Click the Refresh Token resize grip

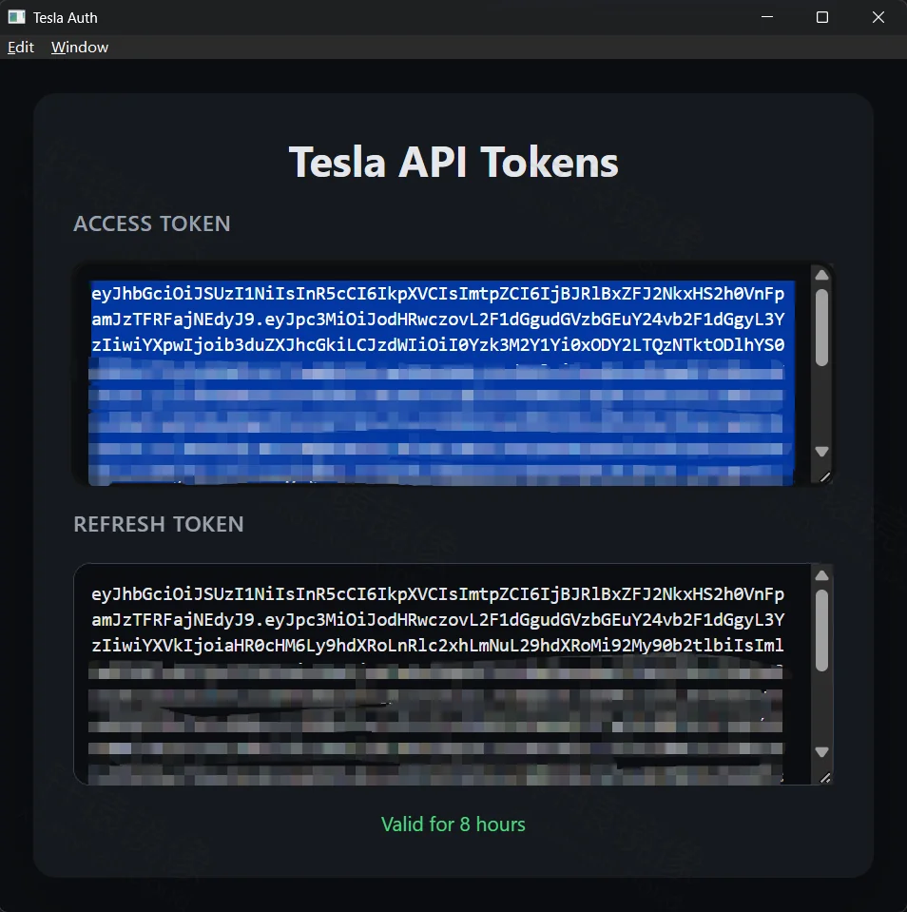click(825, 778)
